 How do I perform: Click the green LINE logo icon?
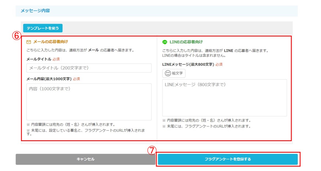[165, 42]
